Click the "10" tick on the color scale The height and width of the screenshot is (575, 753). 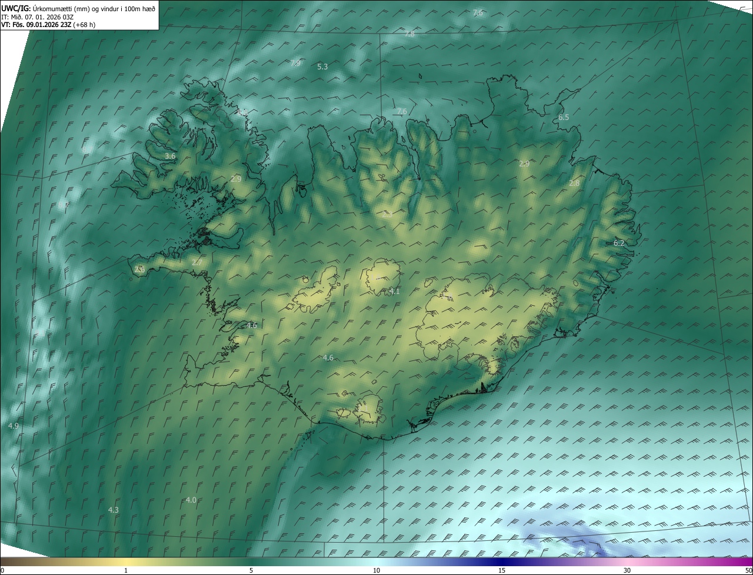point(376,571)
